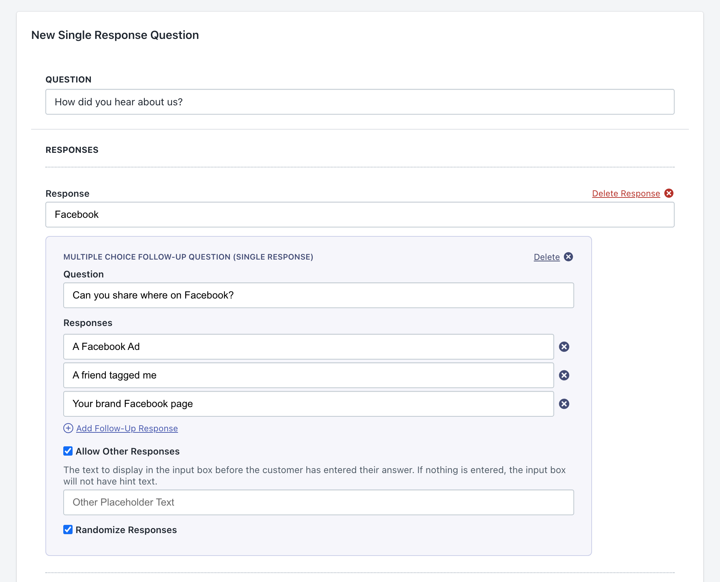
Task: Click the Allow Other Responses label
Action: [128, 451]
